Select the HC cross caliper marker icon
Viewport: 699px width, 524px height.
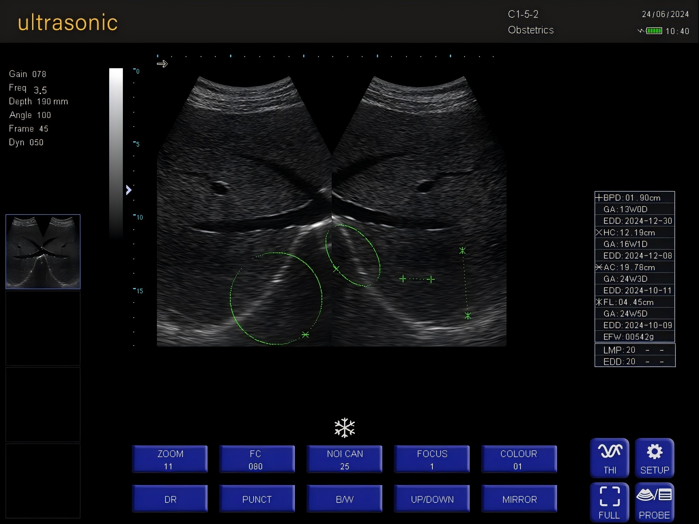click(x=599, y=232)
